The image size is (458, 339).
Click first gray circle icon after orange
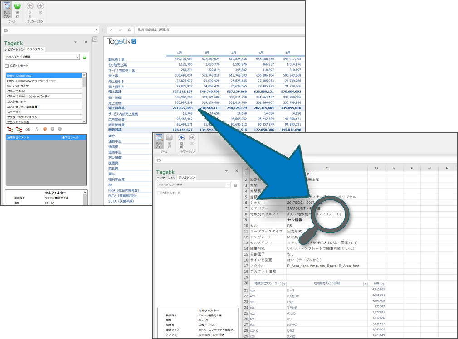52,129
